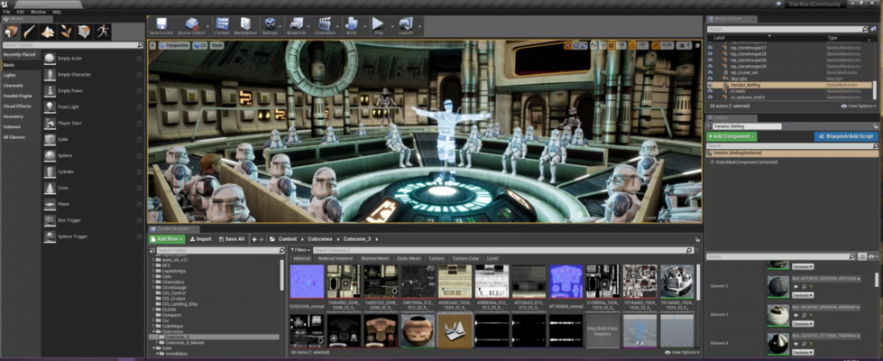883x361 pixels.
Task: Add Cube from Basic list
Action: (93, 139)
